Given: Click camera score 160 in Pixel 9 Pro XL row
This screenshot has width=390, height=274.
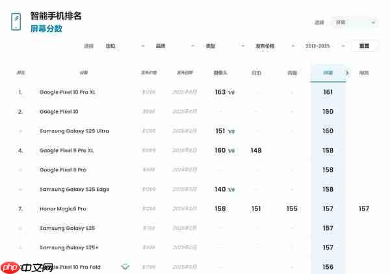Looking at the screenshot, I should click(220, 150).
